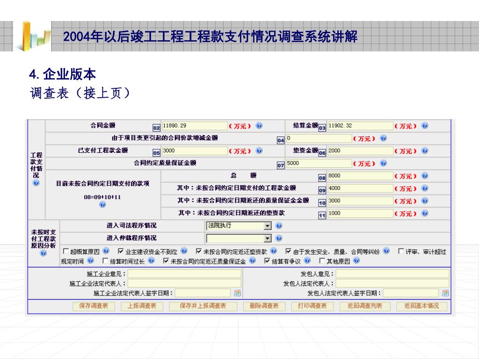Image resolution: width=479 pixels, height=359 pixels.
Task: Click help icon after 未按合同约定返还垫资款
Action: (274, 251)
